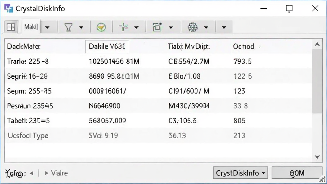This screenshot has height=184, width=327.
Task: Select the Ucsfocl Type row
Action: [158, 135]
